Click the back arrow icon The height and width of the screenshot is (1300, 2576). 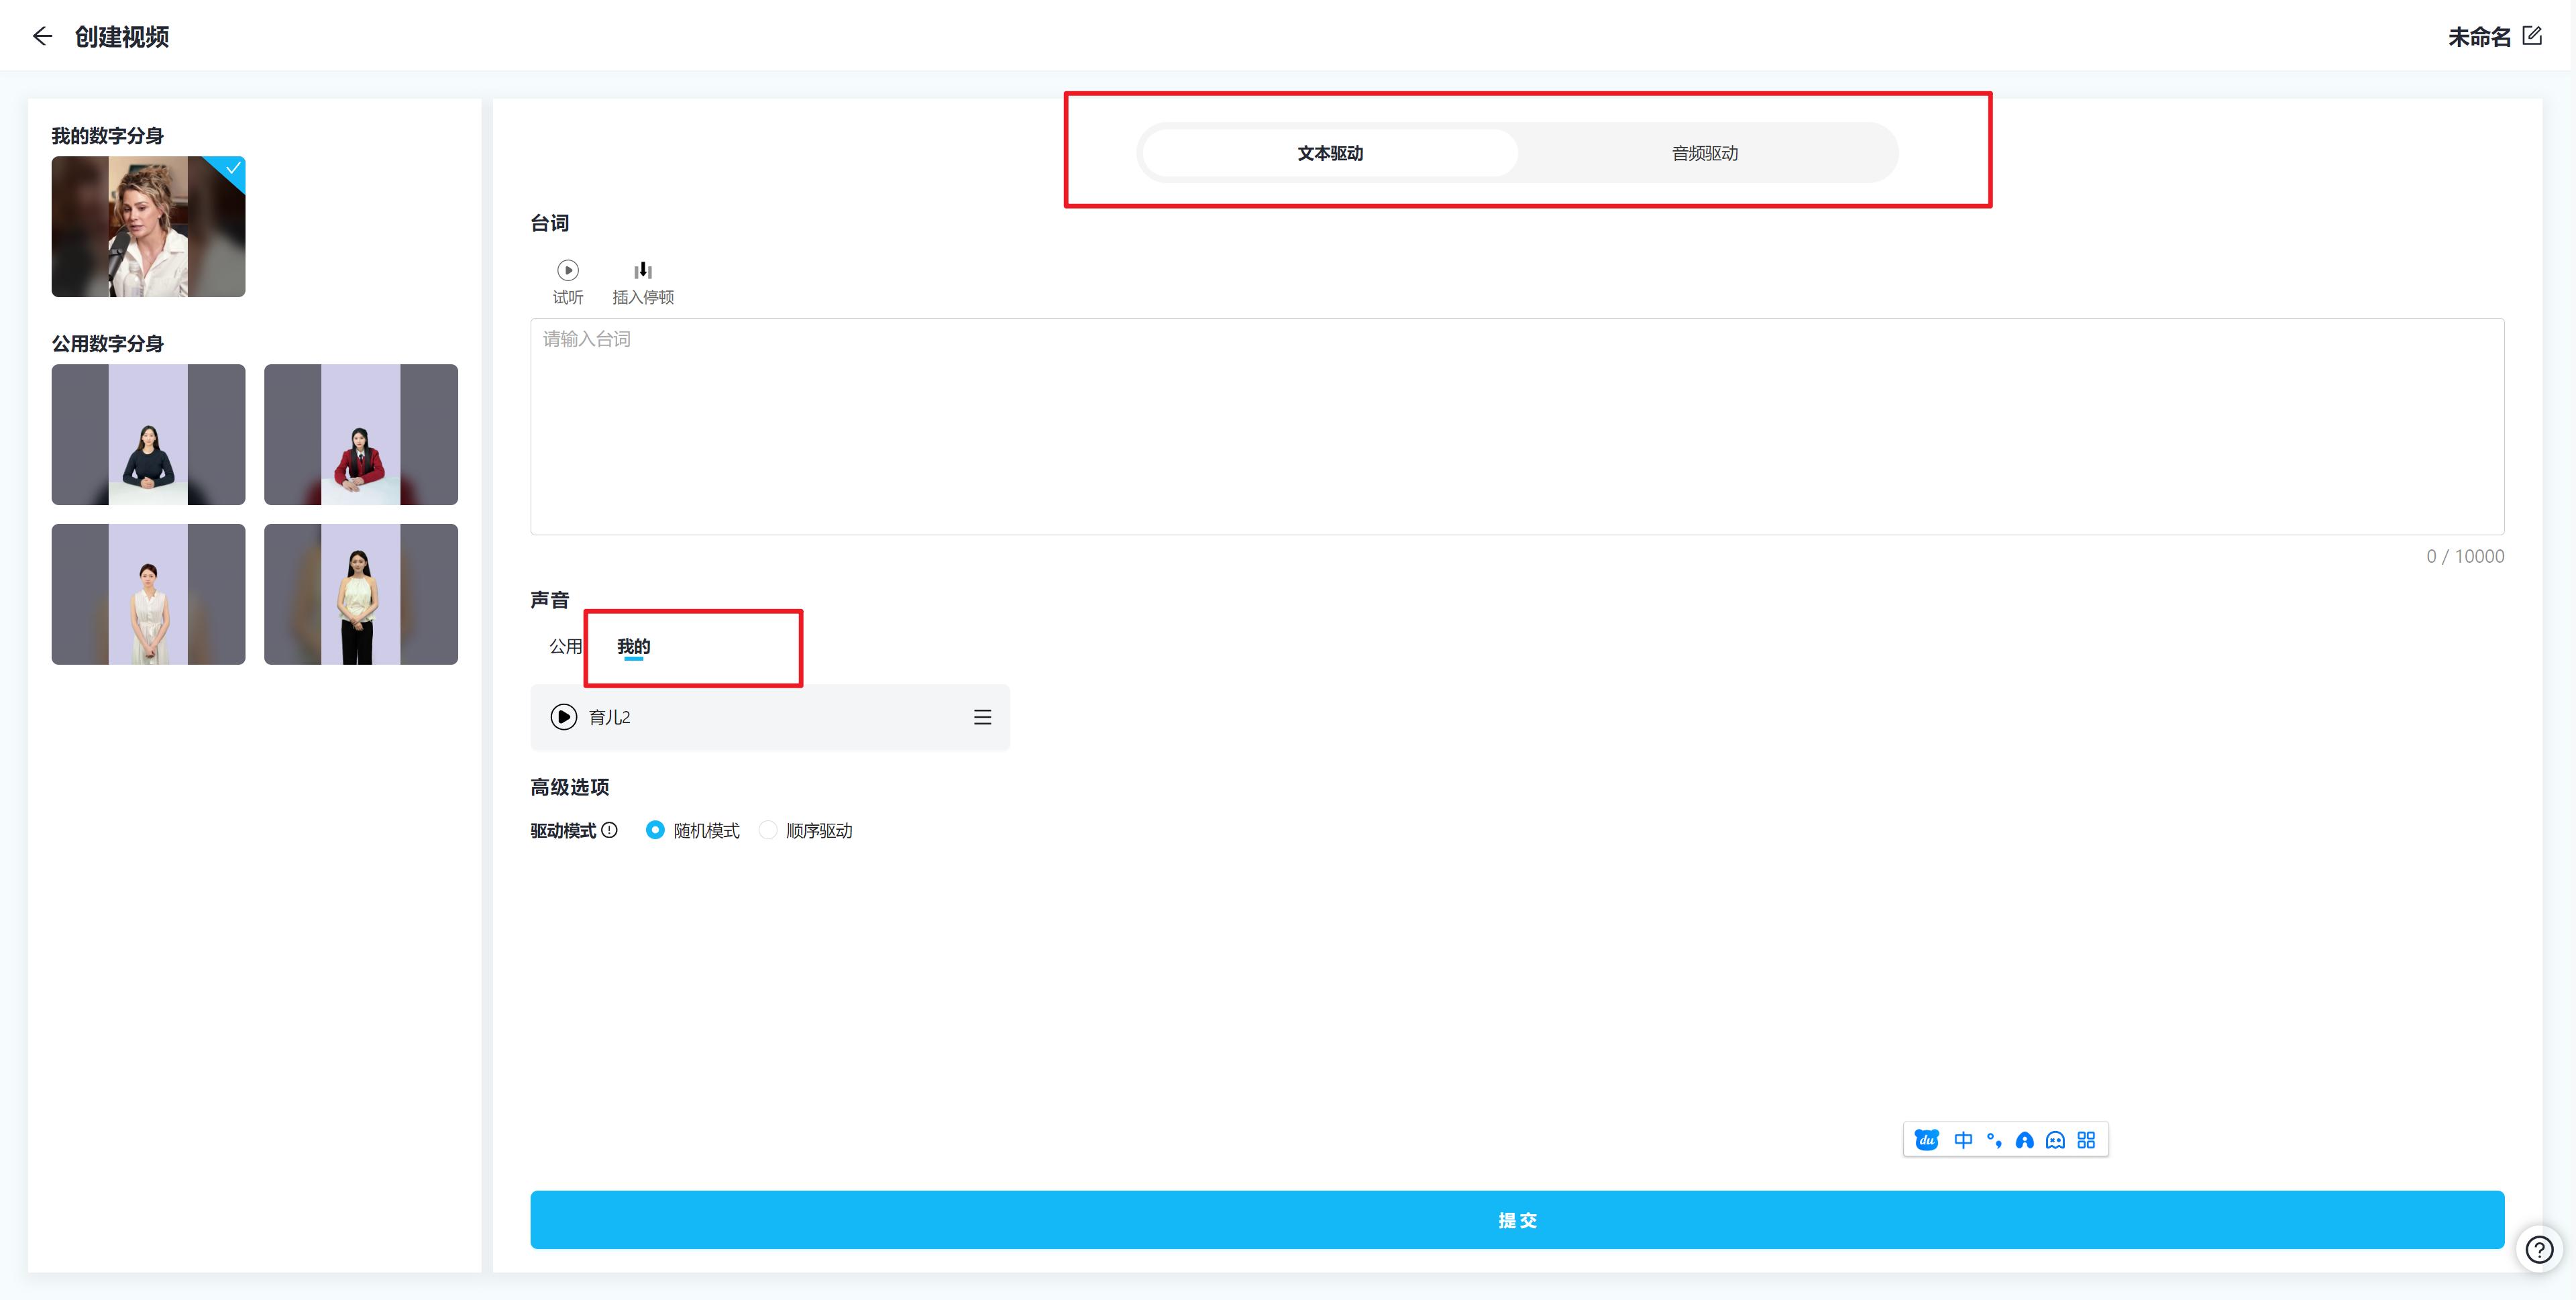[42, 37]
